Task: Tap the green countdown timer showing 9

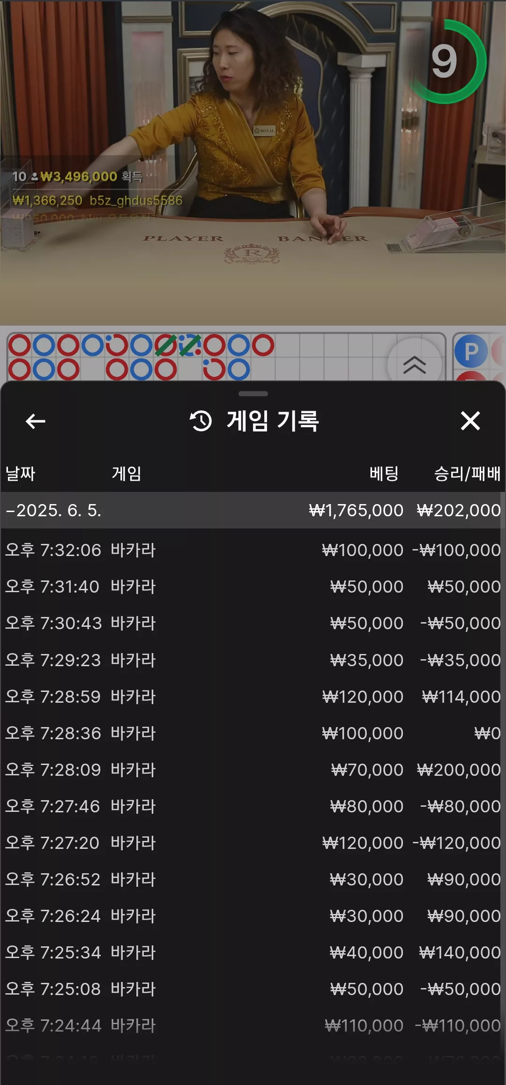Action: point(444,61)
